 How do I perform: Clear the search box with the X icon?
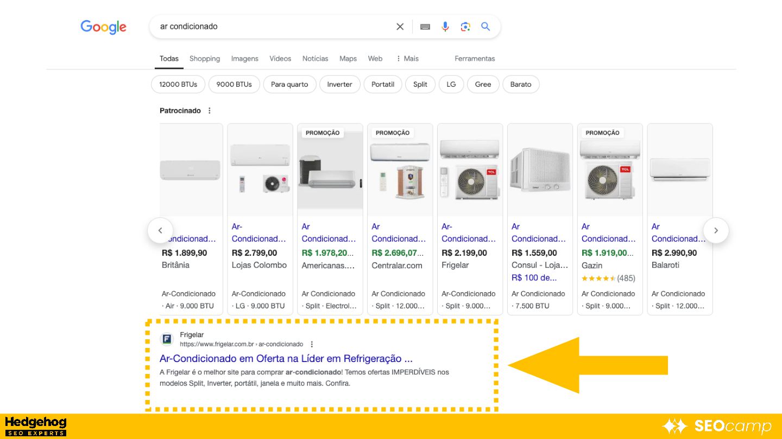click(x=400, y=27)
